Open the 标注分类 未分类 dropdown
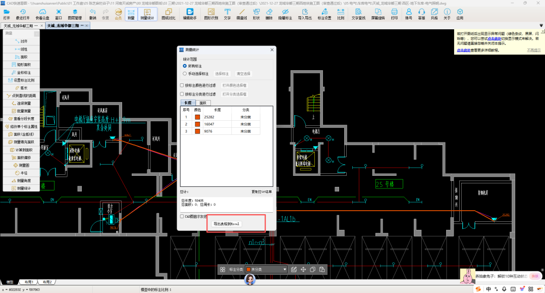This screenshot has height=293, width=545. [266, 269]
